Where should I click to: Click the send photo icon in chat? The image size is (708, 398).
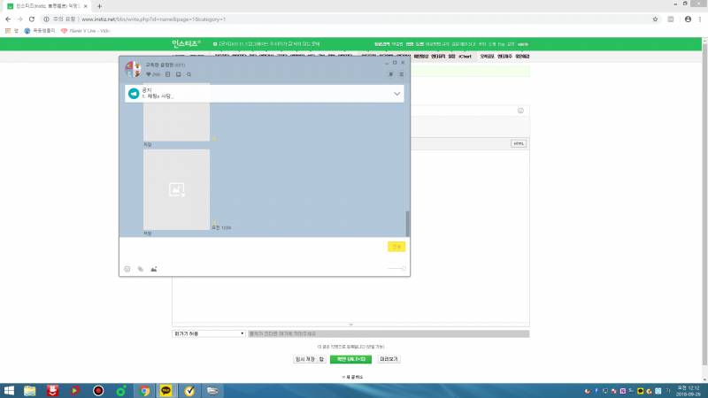[153, 268]
